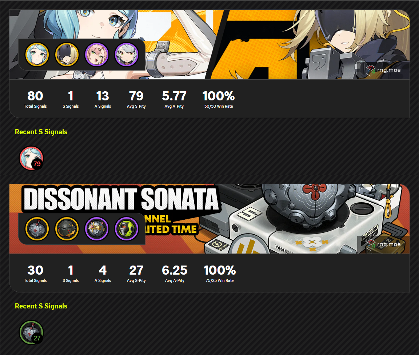The height and width of the screenshot is (355, 419).
Task: Click the Dissonant Sonata banner title
Action: click(x=121, y=199)
